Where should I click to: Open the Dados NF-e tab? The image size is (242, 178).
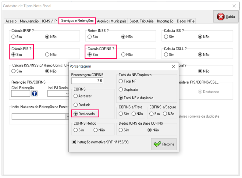pos(186,21)
